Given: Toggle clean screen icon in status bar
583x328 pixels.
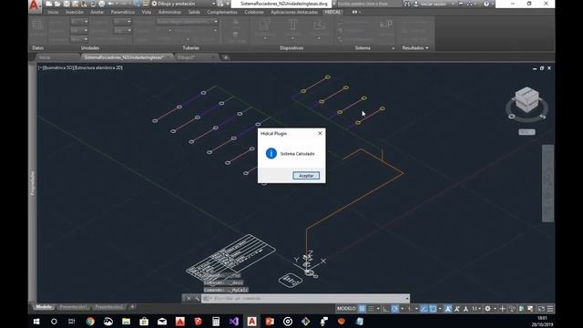Looking at the screenshot, I should pyautogui.click(x=541, y=309).
